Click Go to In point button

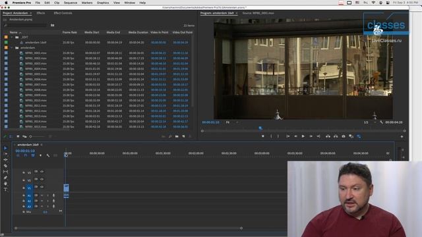(288, 136)
